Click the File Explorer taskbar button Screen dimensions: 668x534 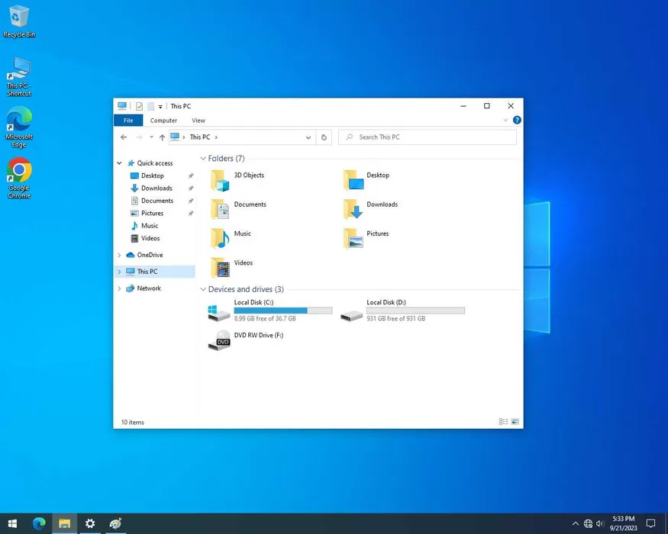pos(64,523)
